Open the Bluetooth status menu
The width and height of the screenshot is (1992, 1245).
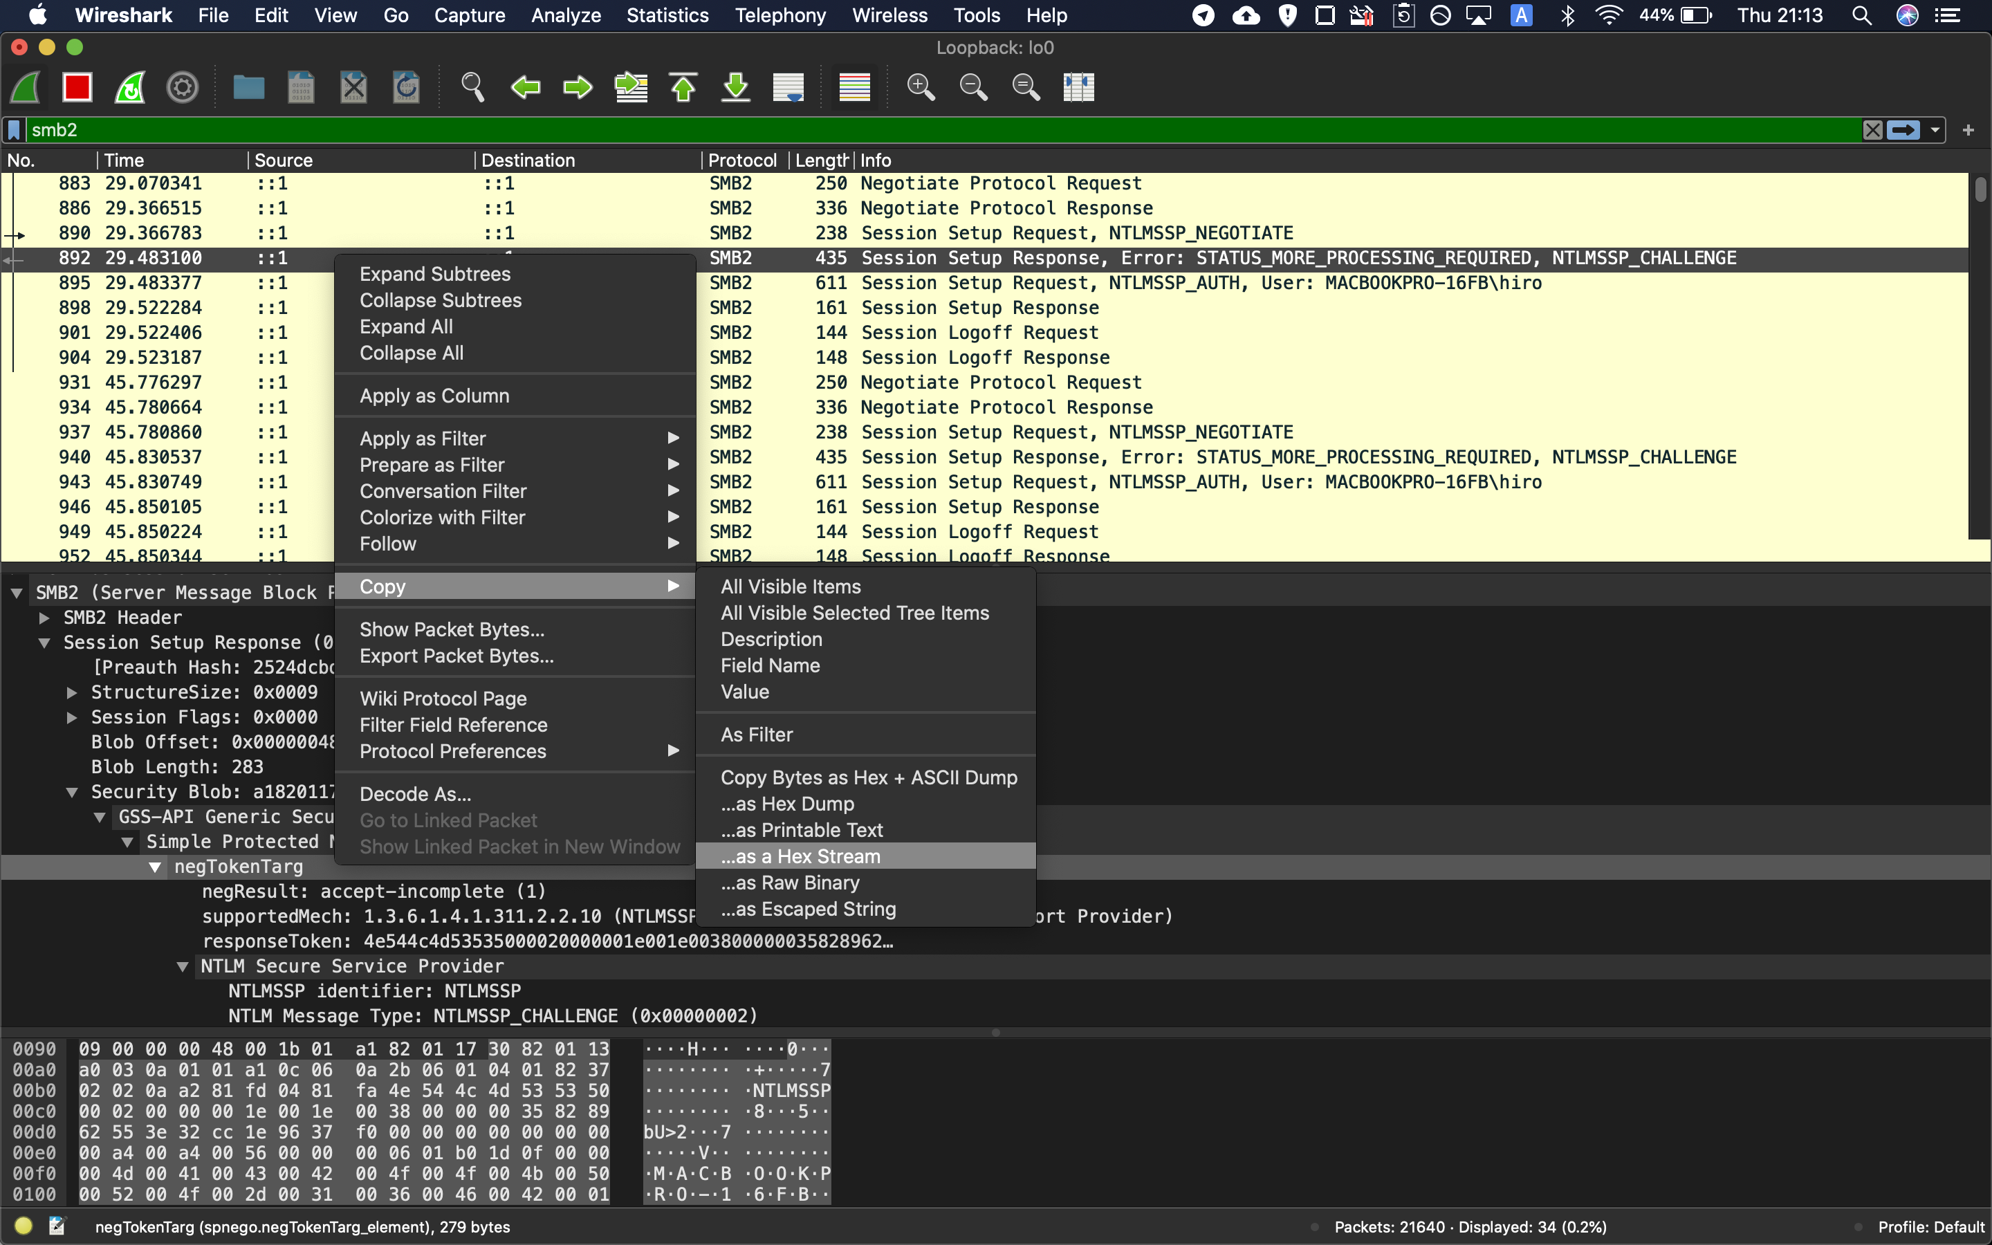tap(1567, 16)
